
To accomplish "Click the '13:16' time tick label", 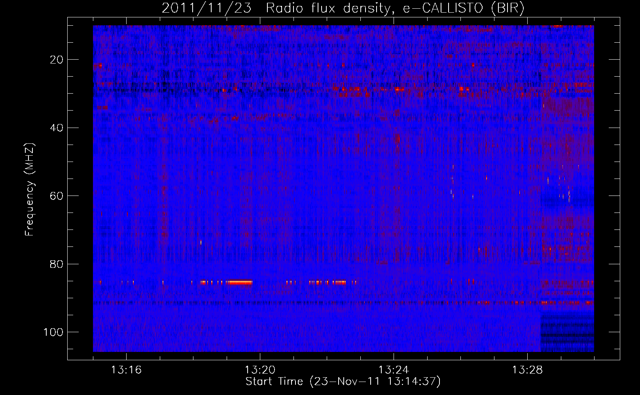I will tap(126, 370).
